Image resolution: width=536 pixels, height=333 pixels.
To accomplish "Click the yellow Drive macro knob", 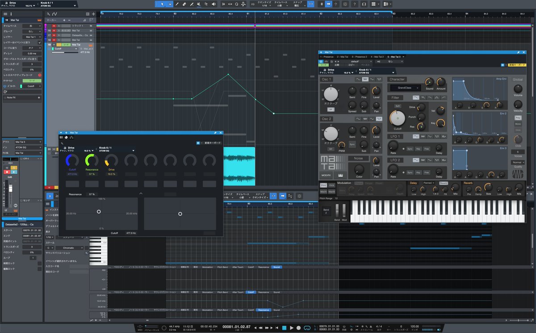I will point(111,160).
